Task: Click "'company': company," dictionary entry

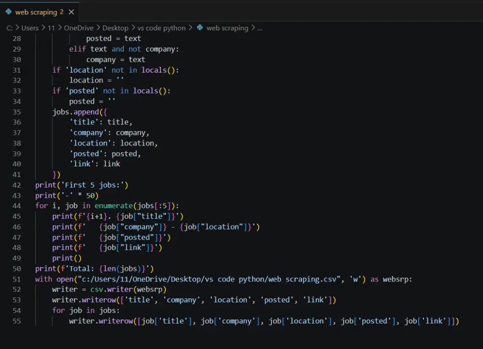Action: [x=109, y=133]
